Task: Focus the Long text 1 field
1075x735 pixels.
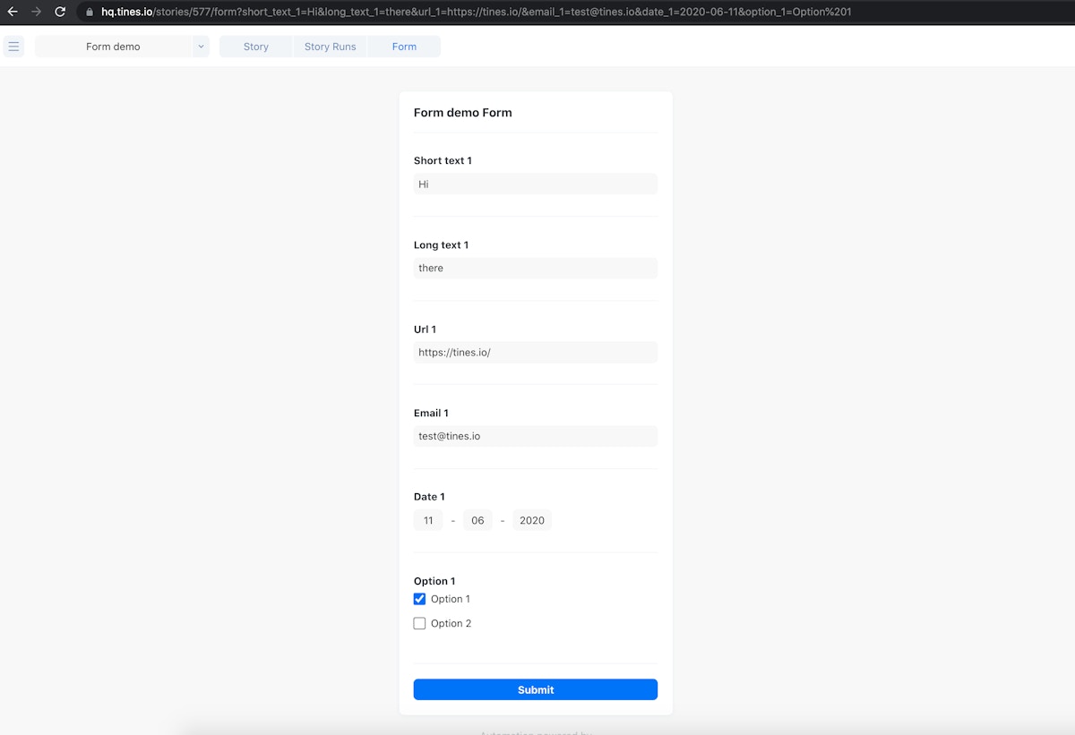Action: click(535, 269)
